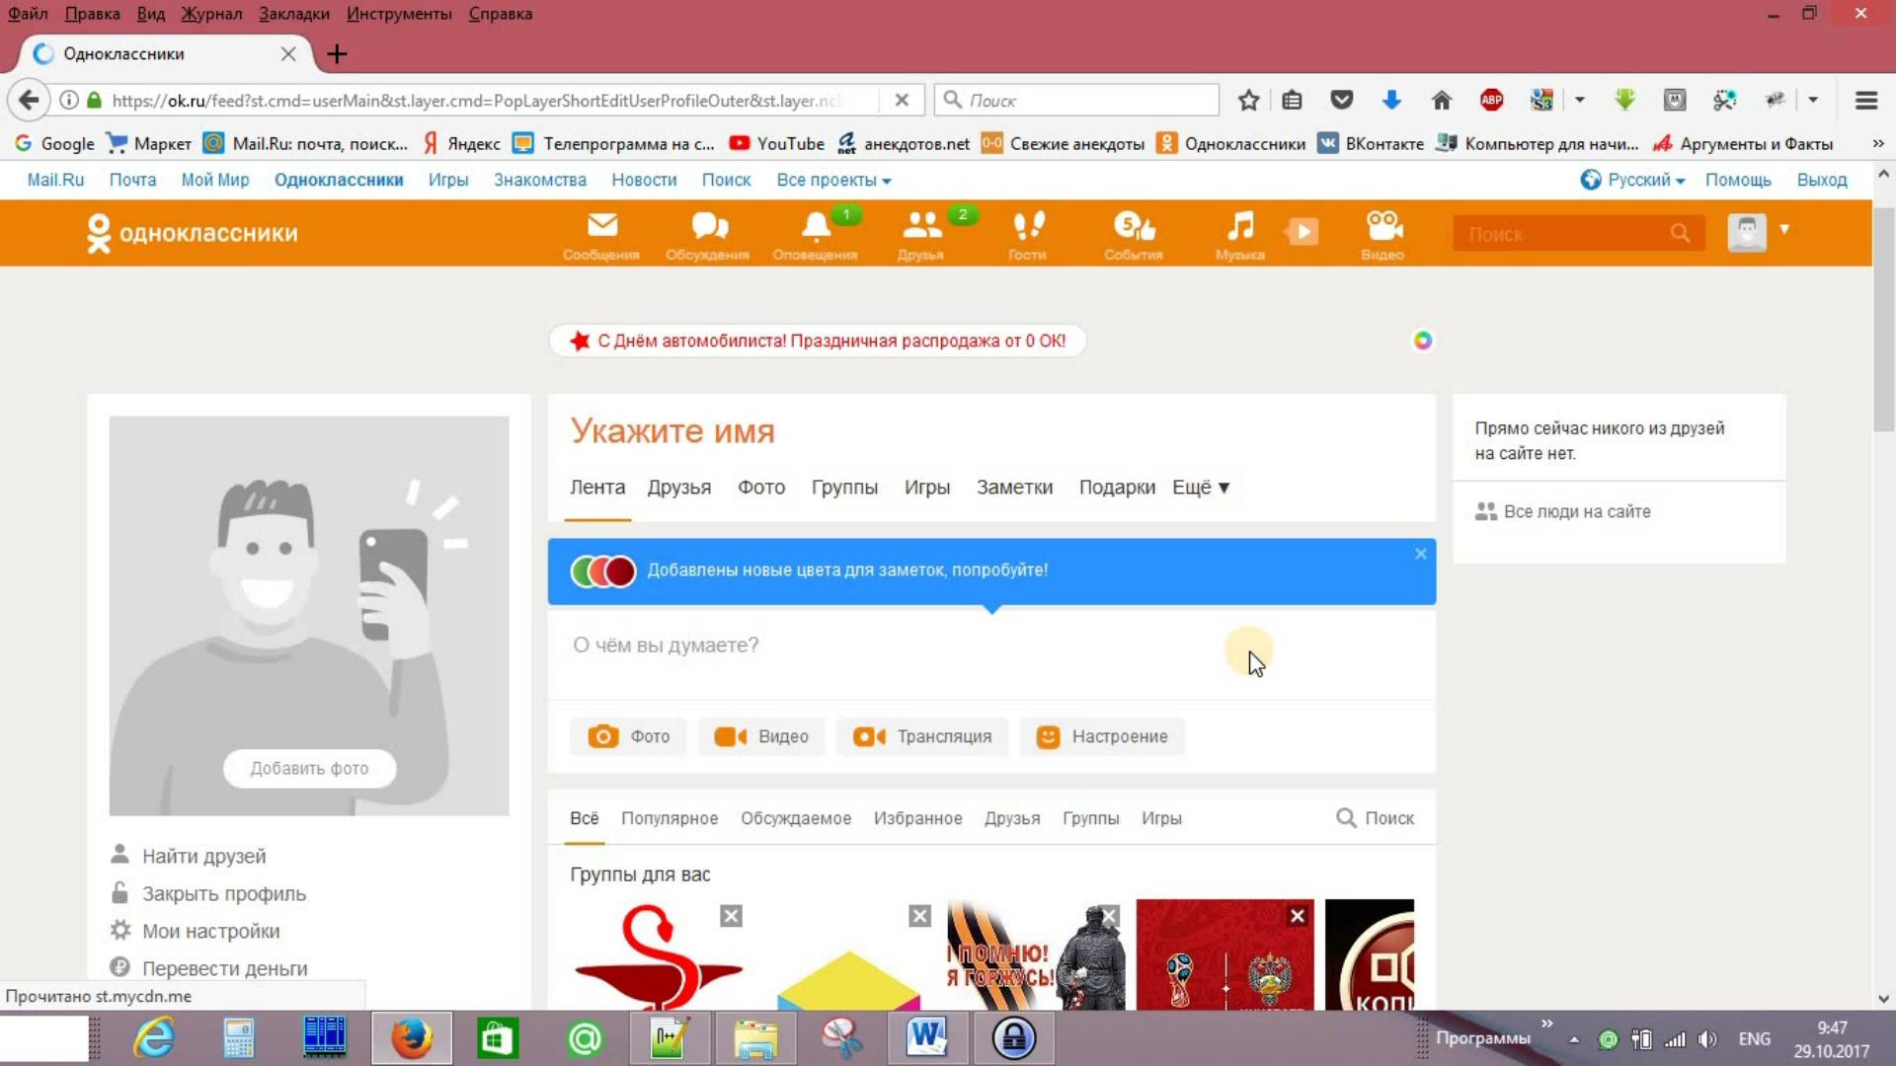Dismiss the red football group card
1896x1066 pixels.
[1298, 916]
